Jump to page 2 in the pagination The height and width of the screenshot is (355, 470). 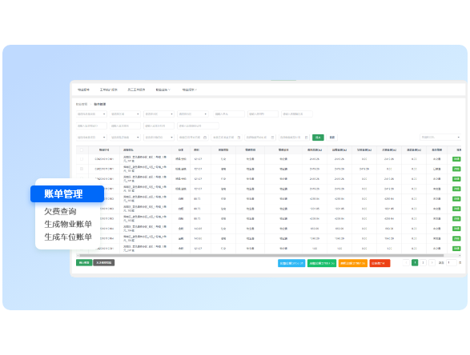[423, 263]
